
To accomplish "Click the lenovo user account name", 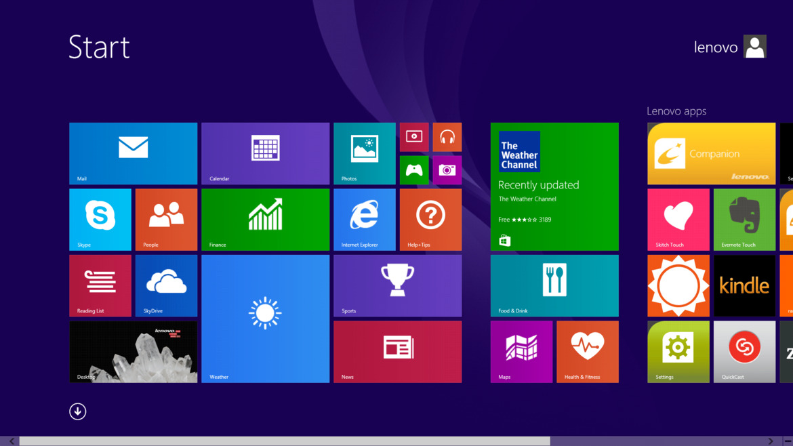I will pos(716,47).
